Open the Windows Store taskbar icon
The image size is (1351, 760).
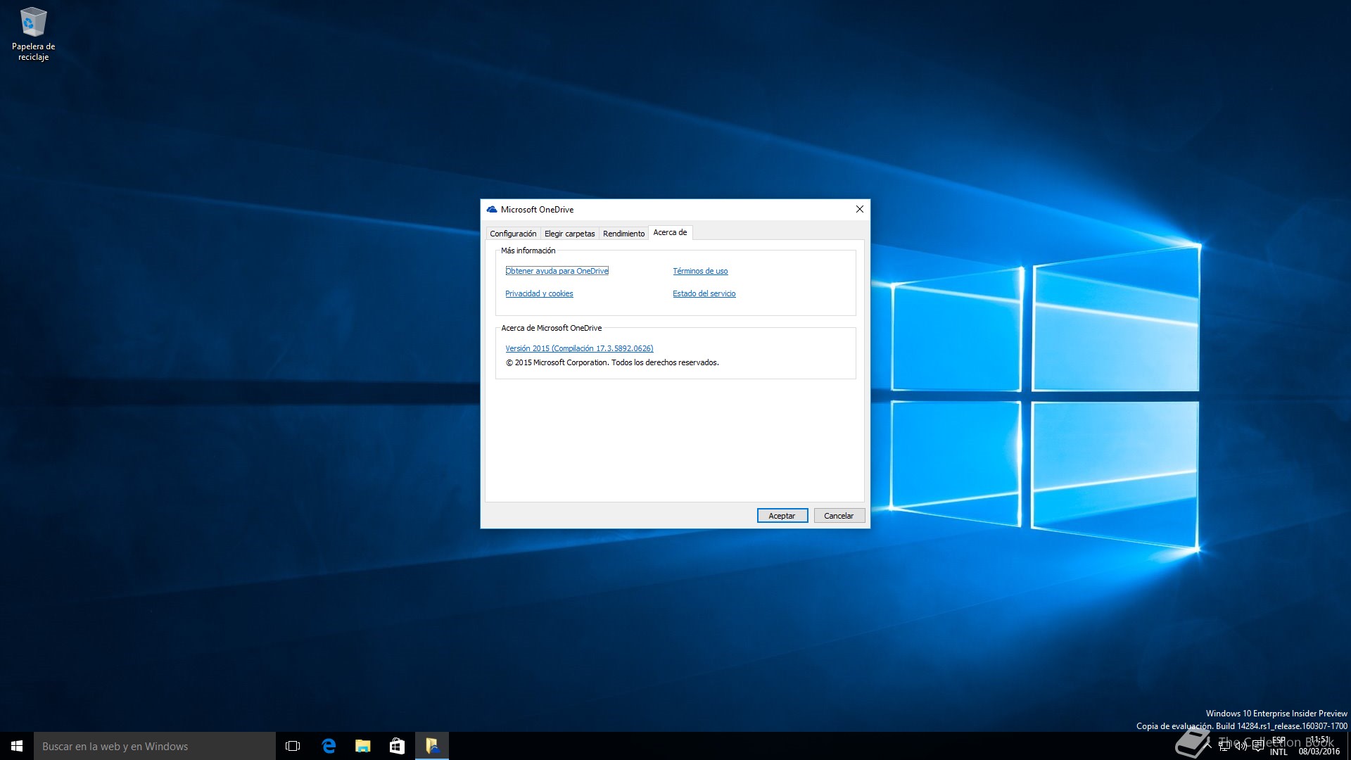397,746
